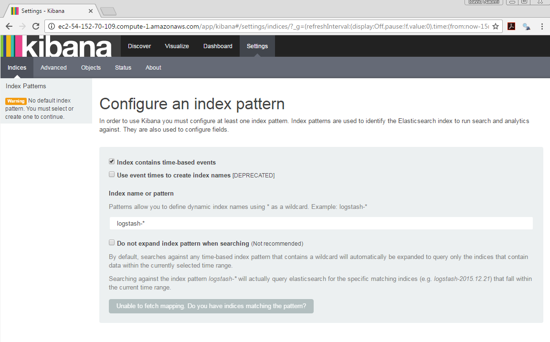Click the Index name or pattern label
This screenshot has width=550, height=342.
(141, 194)
